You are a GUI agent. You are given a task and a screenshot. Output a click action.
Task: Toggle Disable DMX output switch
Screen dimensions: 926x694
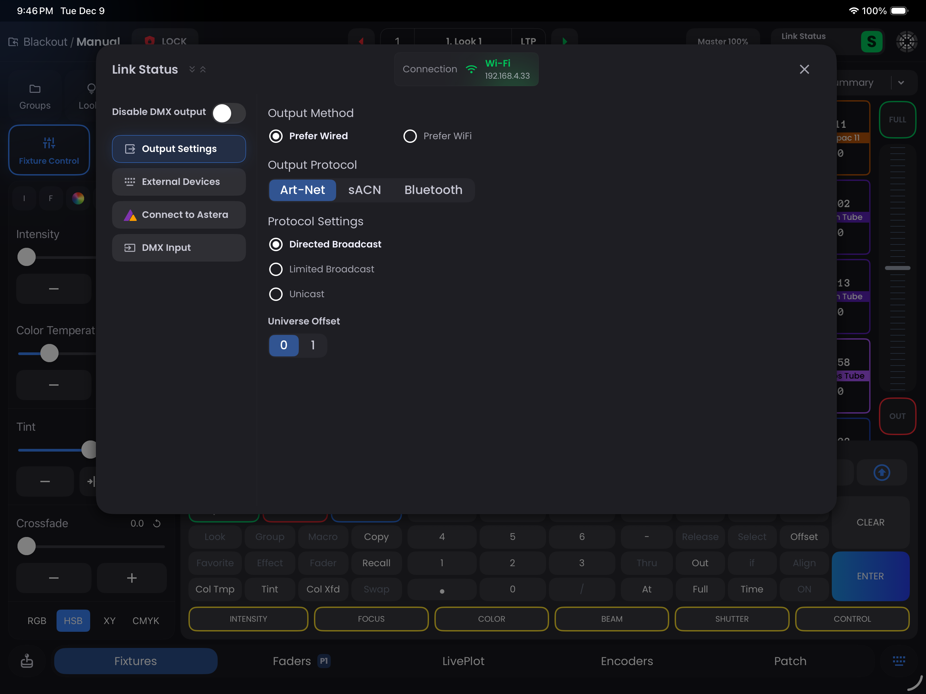point(228,113)
